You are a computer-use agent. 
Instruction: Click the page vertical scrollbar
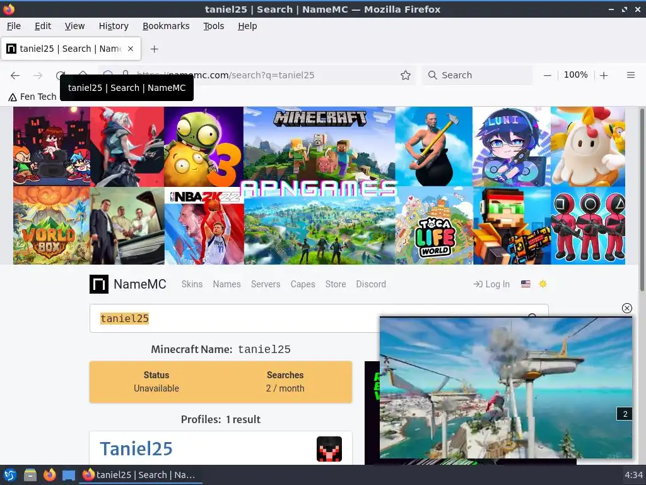click(642, 200)
